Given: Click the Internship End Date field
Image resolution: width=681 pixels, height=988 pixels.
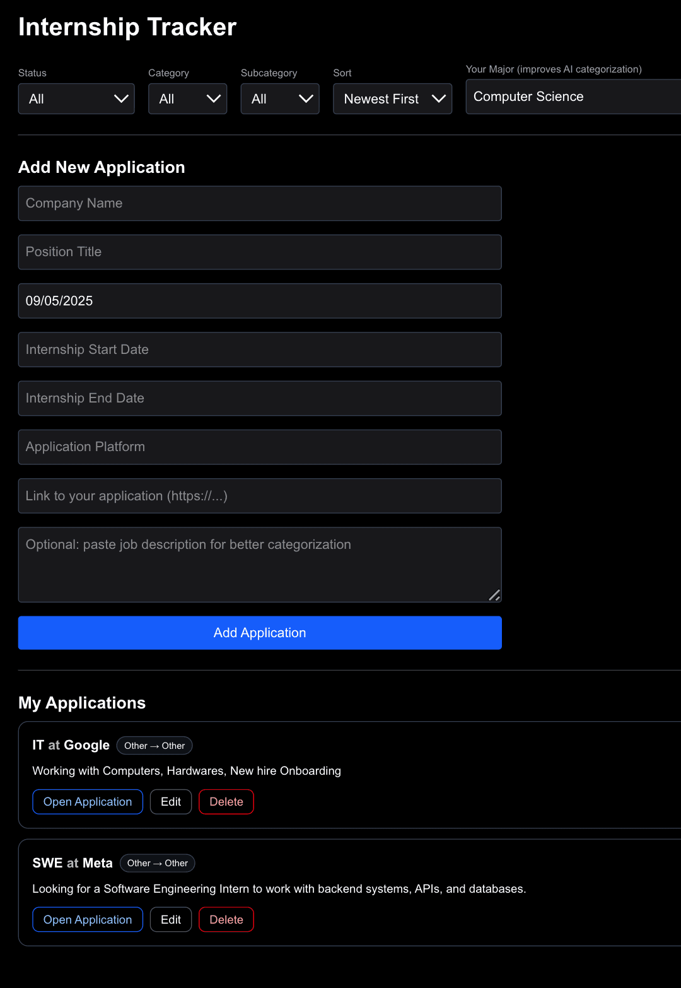Looking at the screenshot, I should click(x=260, y=398).
